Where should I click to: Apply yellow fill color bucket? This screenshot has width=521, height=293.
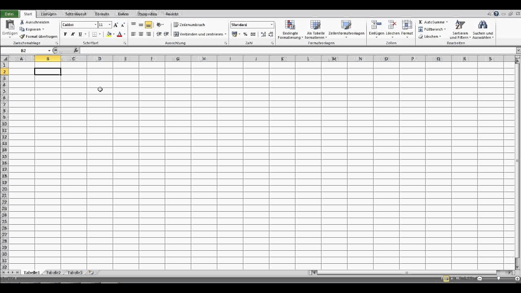click(x=109, y=34)
